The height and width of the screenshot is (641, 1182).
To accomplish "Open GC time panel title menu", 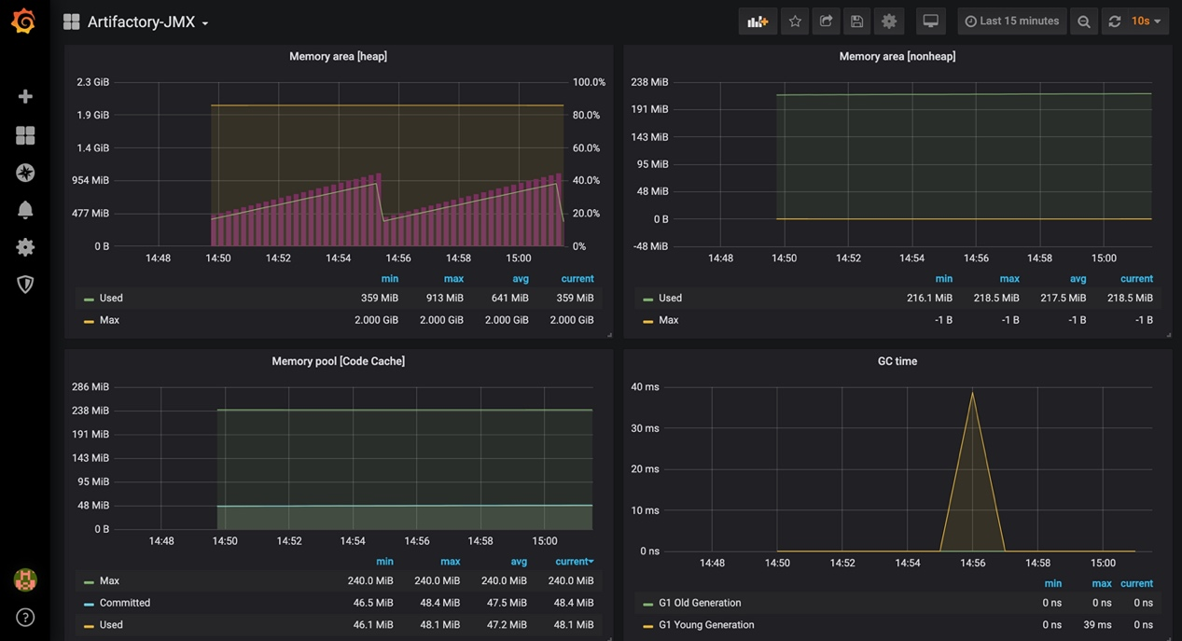I will [897, 361].
